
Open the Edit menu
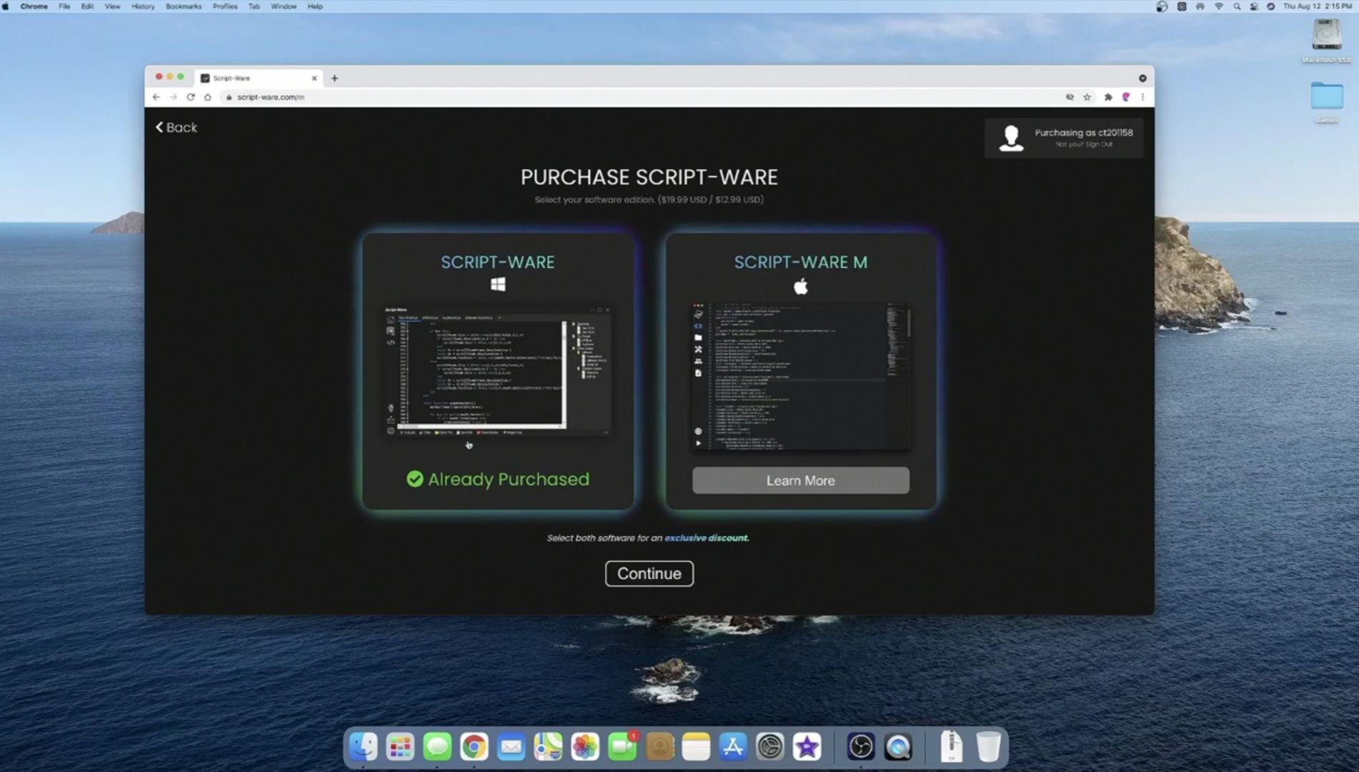click(87, 6)
